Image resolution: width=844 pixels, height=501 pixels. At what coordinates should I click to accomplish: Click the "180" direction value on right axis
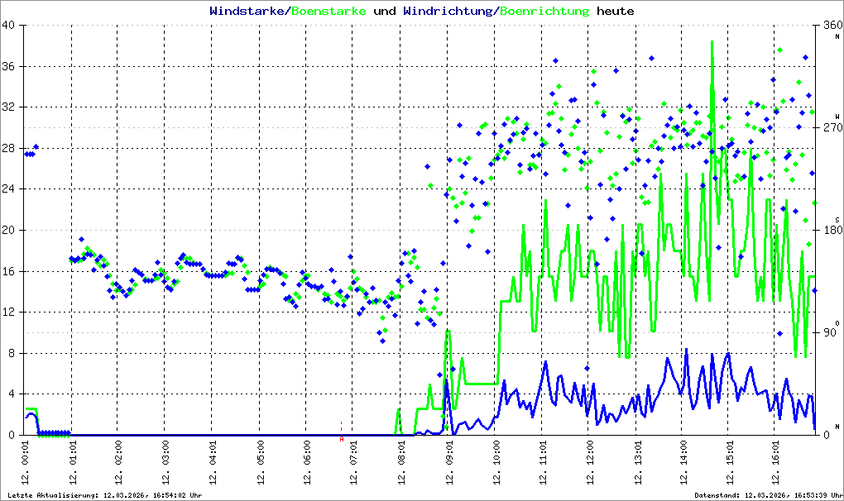[x=831, y=231]
